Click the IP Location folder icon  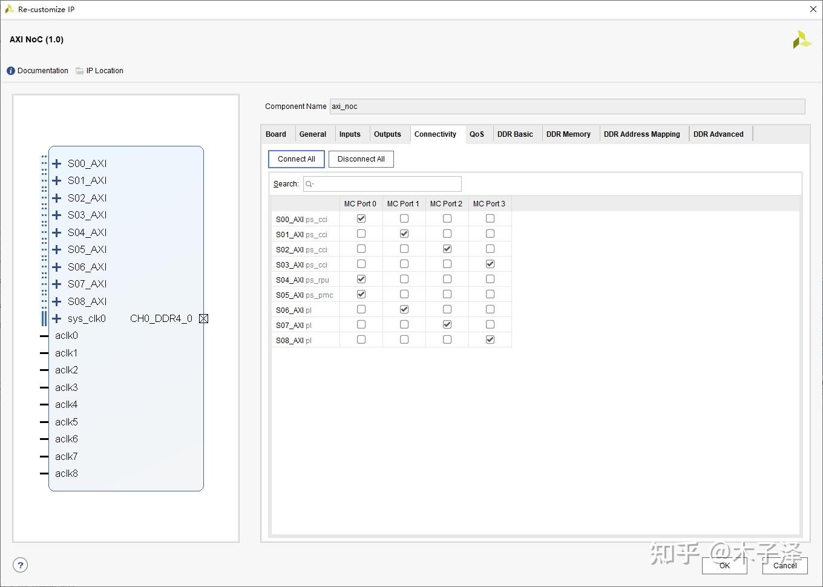point(80,71)
